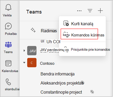Click the plus icon in the Teams header
113x97 pixels.
click(100, 11)
